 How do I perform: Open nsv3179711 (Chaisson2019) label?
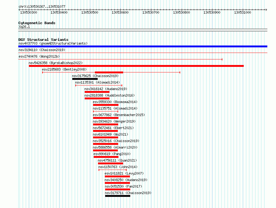click(128, 193)
